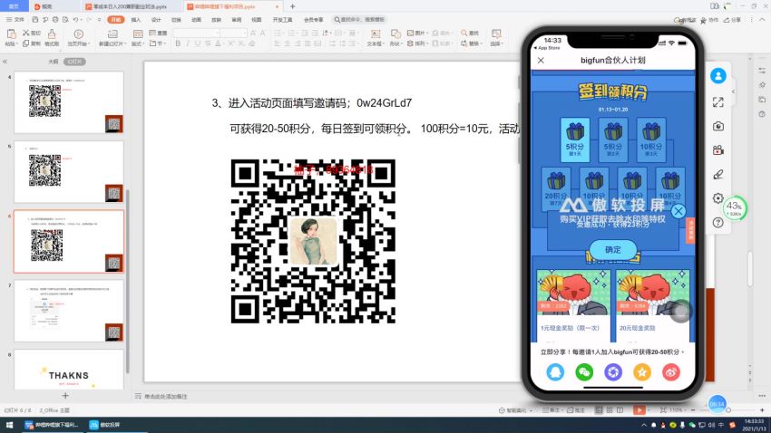Open settings gear in mirror toolbar

(x=717, y=198)
